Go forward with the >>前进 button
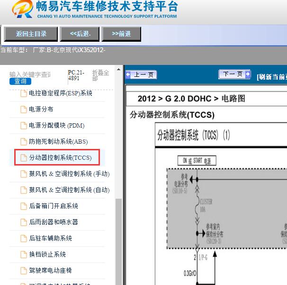The width and height of the screenshot is (287, 285). tap(121, 34)
